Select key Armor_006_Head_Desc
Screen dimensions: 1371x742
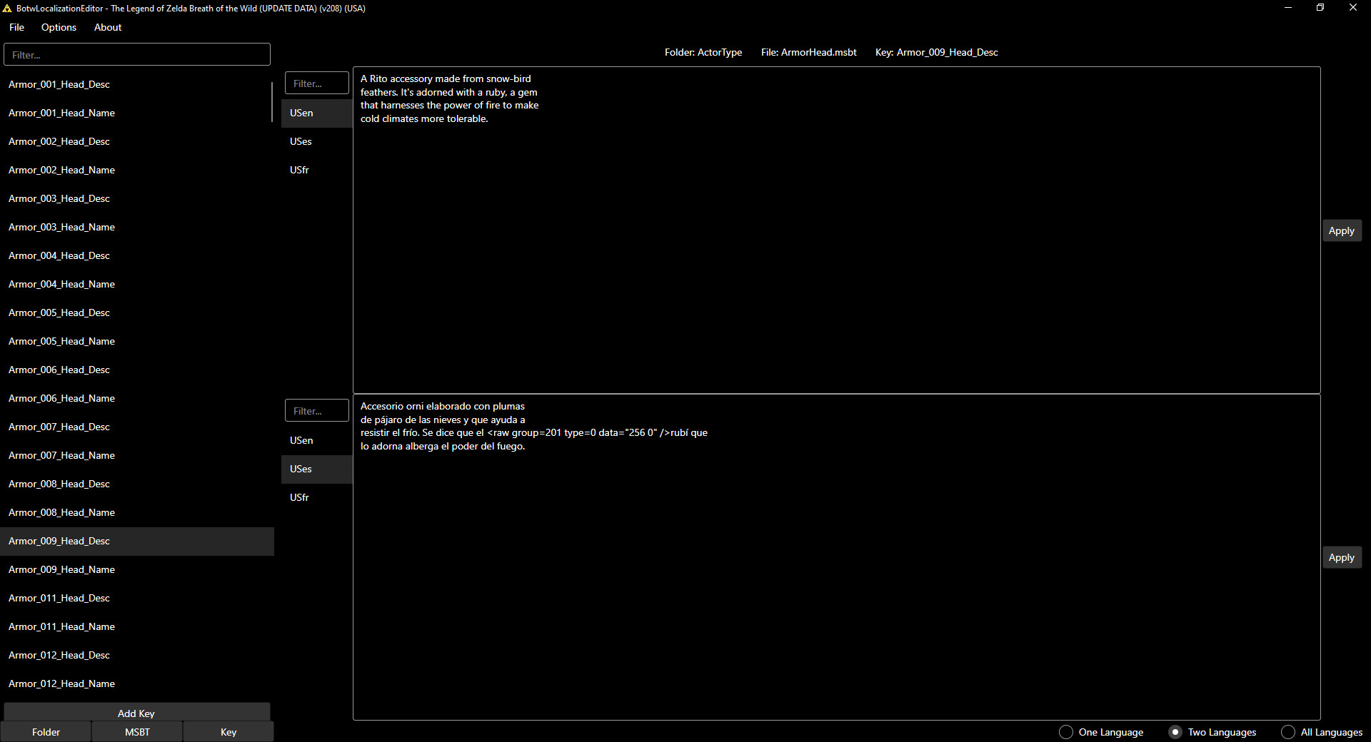(x=137, y=370)
